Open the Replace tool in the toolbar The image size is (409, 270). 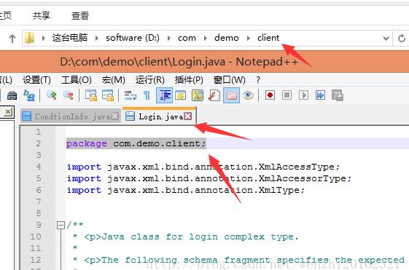click(x=29, y=95)
